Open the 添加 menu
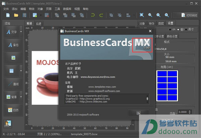 (14, 9)
